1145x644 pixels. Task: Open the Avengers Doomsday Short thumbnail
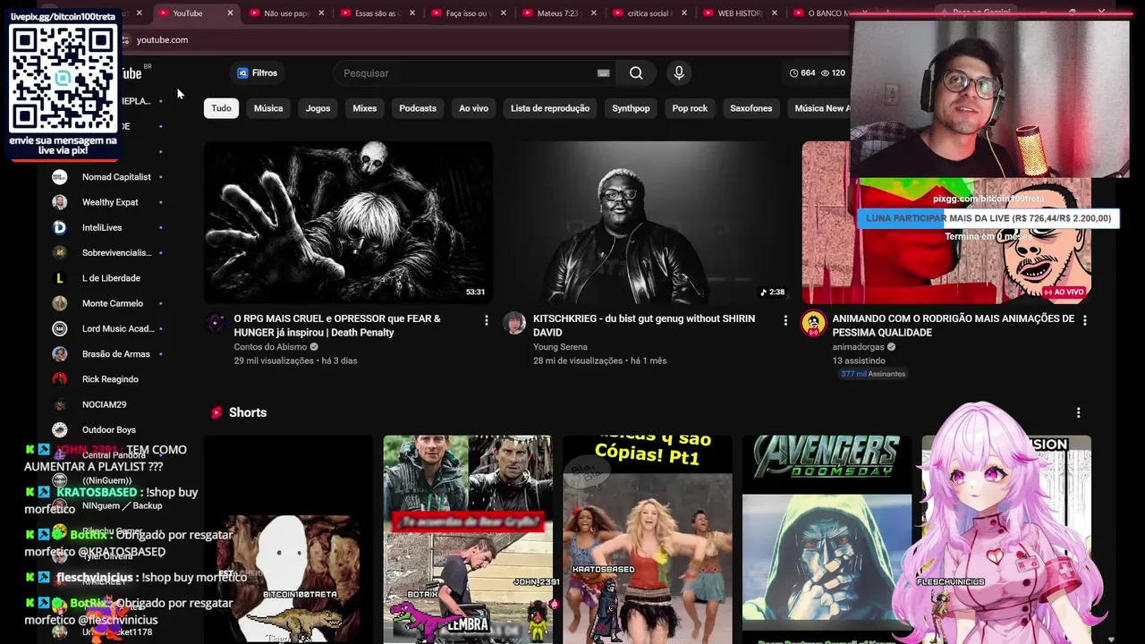click(x=827, y=539)
